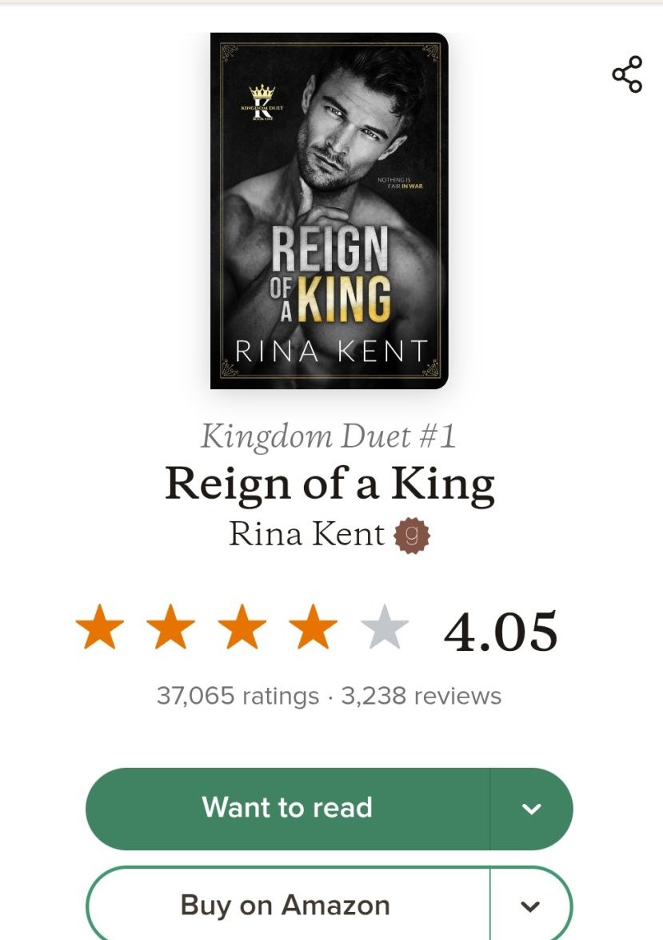Expand the Want to read shelf dropdown
The height and width of the screenshot is (940, 663).
click(531, 809)
